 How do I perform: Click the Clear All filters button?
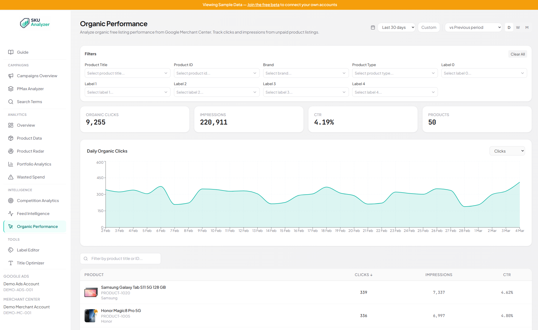(517, 54)
